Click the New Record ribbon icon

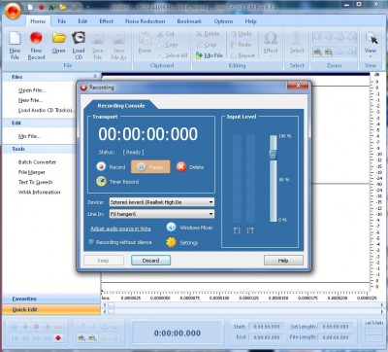coord(36,38)
